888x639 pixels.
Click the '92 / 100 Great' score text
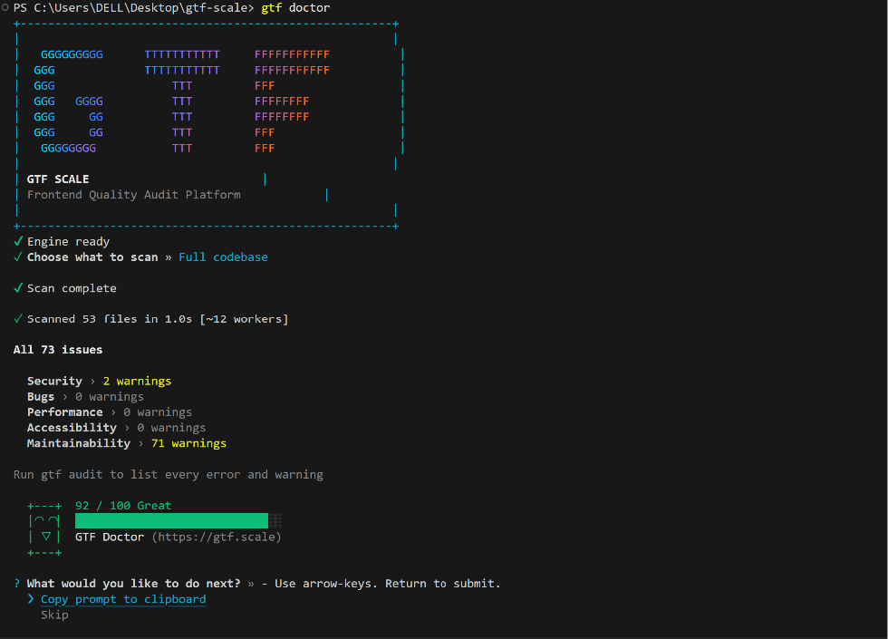(x=123, y=506)
